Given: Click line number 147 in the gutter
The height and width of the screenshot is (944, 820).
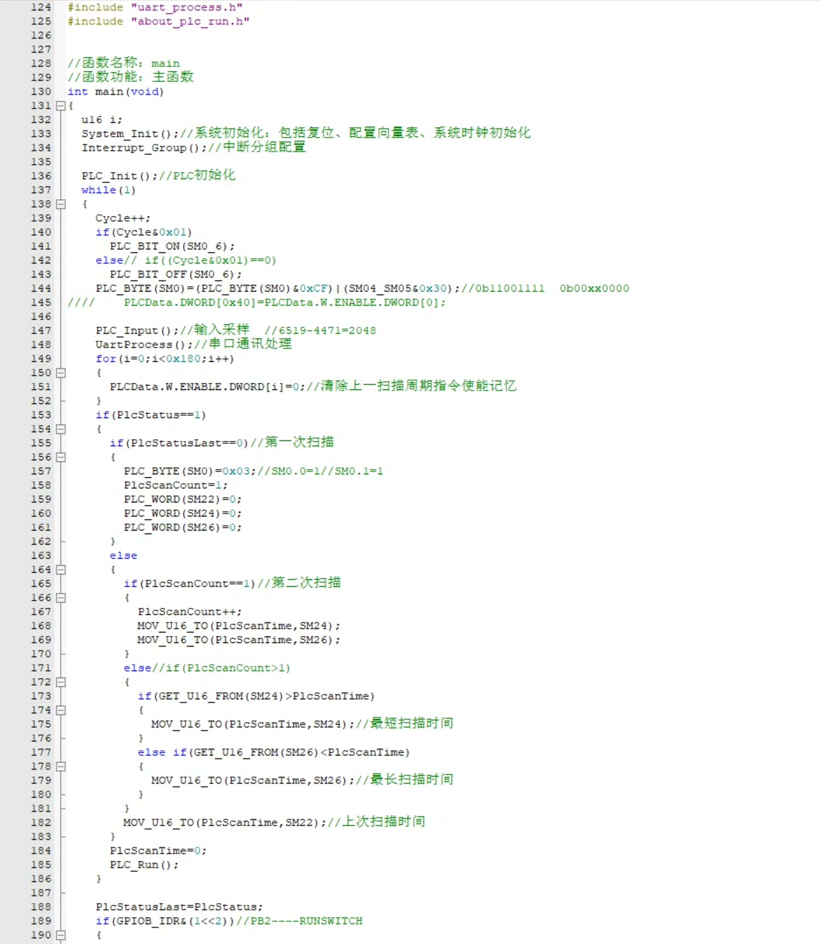Looking at the screenshot, I should [41, 331].
